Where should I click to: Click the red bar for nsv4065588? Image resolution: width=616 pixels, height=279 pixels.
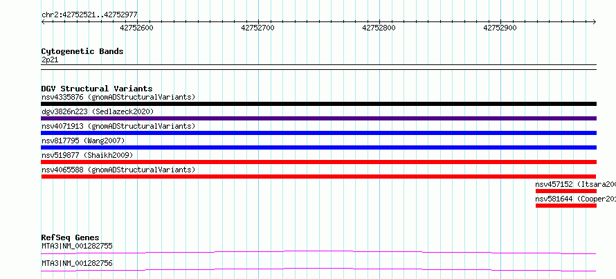[x=318, y=177]
